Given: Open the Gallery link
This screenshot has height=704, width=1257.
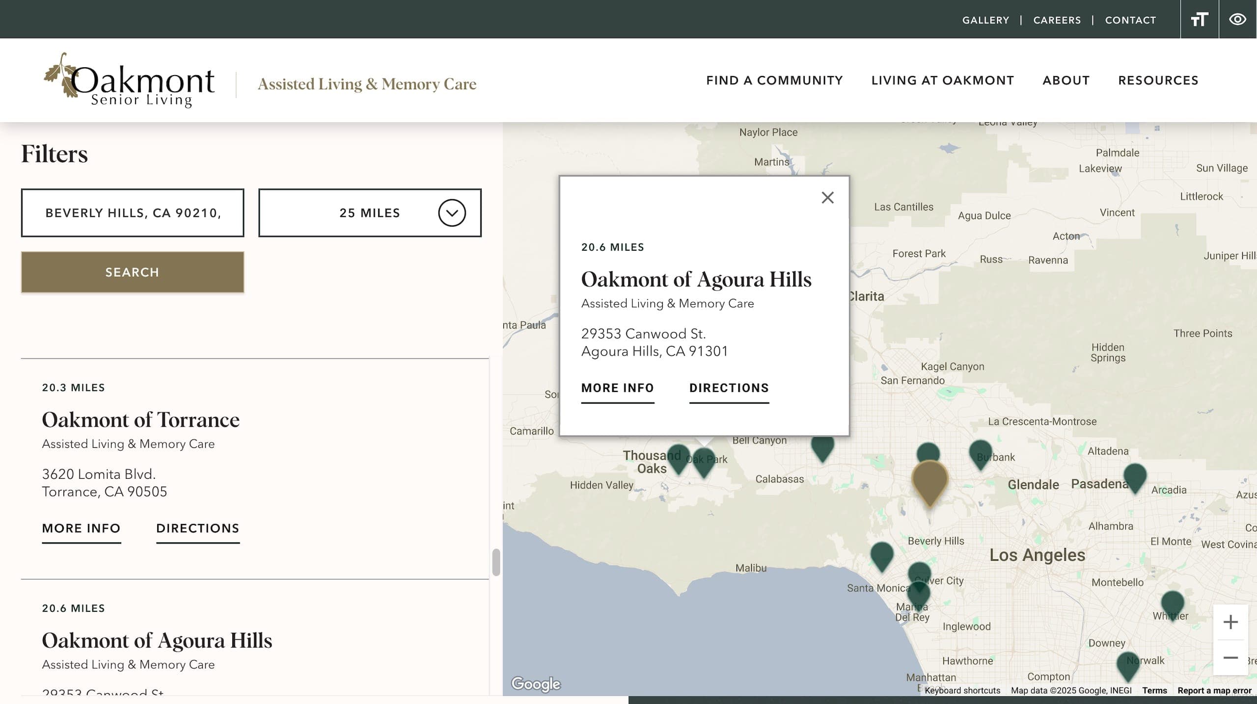Looking at the screenshot, I should [x=985, y=20].
